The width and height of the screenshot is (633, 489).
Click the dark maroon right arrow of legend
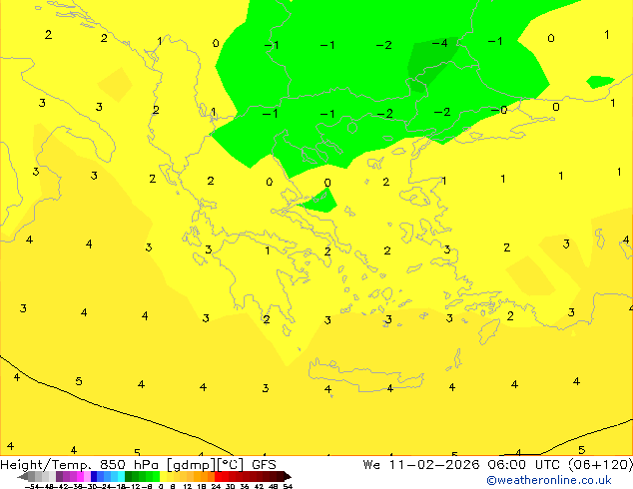(x=288, y=477)
